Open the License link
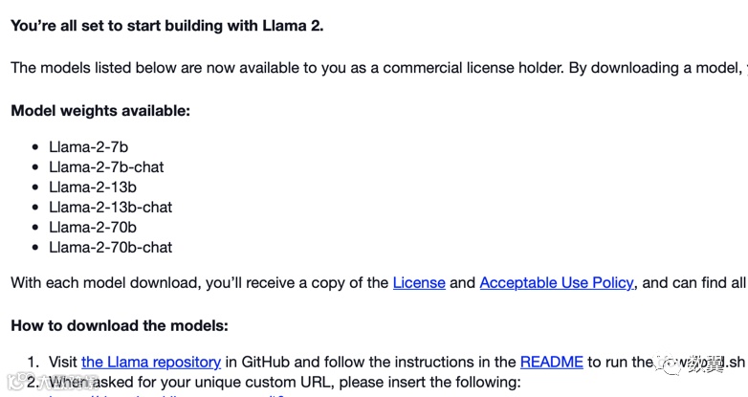Viewport: 748px width, 397px height. [419, 283]
